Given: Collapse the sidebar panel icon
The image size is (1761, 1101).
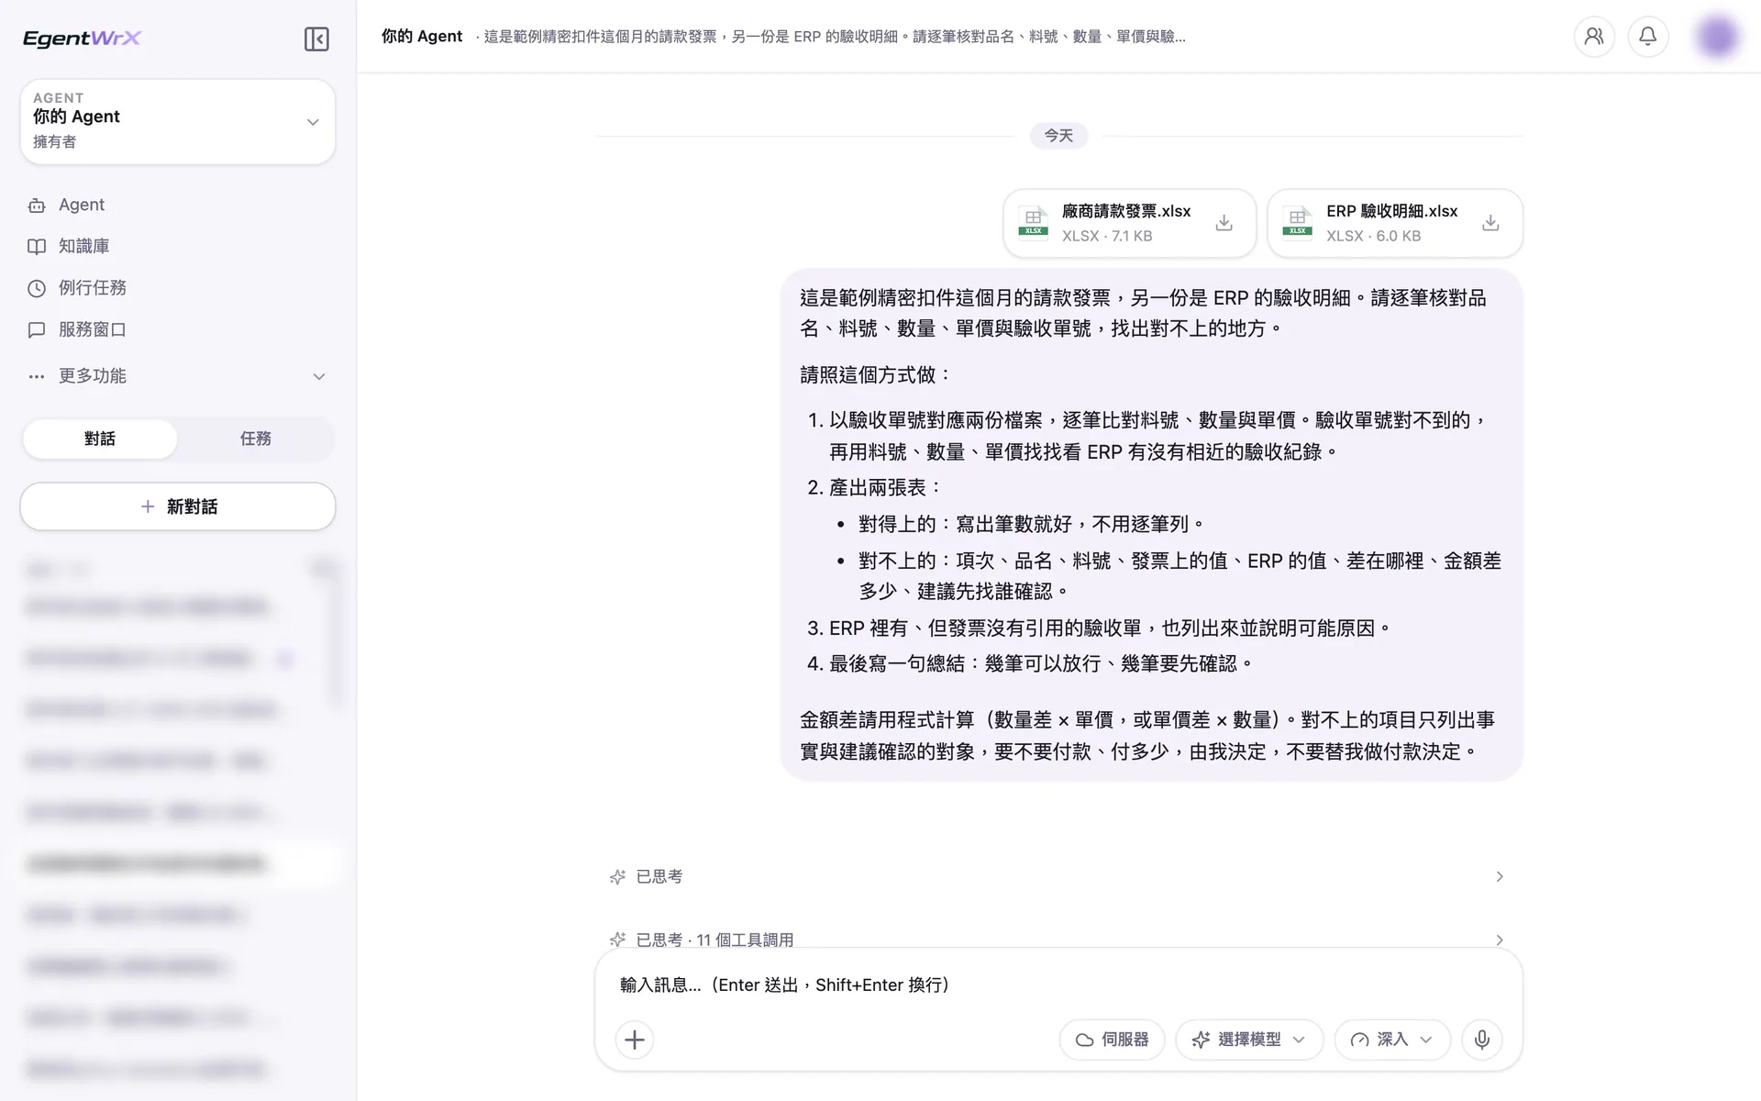Looking at the screenshot, I should point(316,39).
